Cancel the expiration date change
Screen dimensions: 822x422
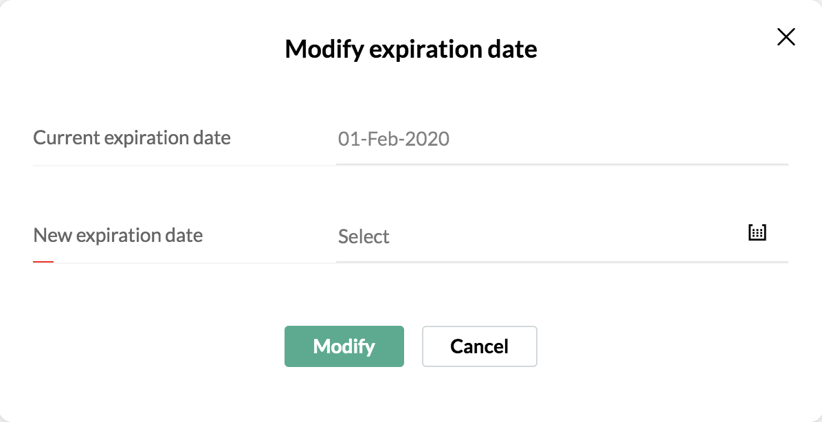(479, 346)
